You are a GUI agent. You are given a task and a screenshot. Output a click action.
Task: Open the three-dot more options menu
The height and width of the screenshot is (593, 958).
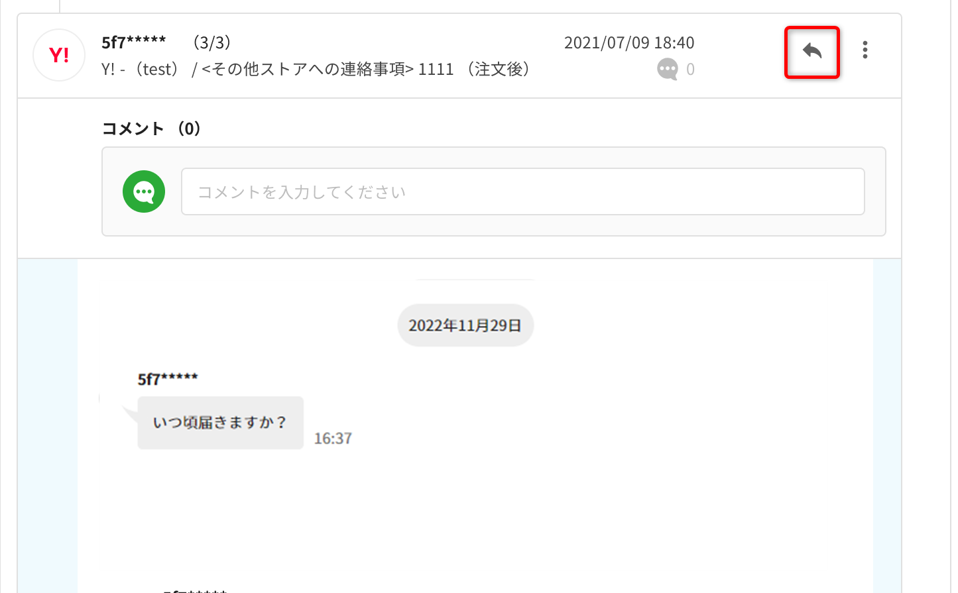[865, 50]
